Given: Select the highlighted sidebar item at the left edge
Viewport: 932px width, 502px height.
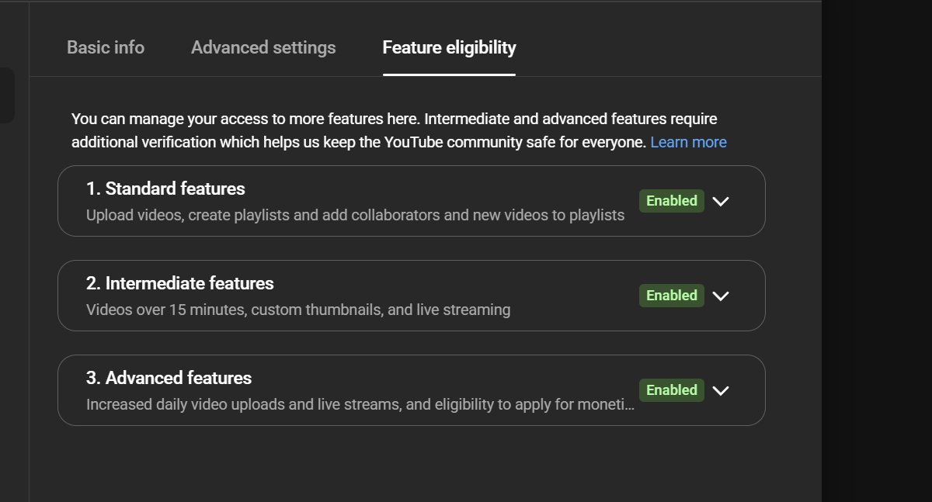Looking at the screenshot, I should 7,95.
